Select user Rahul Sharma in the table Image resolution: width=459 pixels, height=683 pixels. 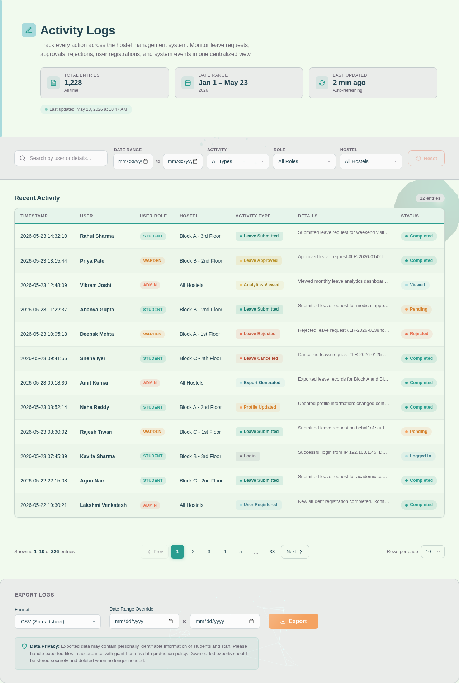coord(97,236)
